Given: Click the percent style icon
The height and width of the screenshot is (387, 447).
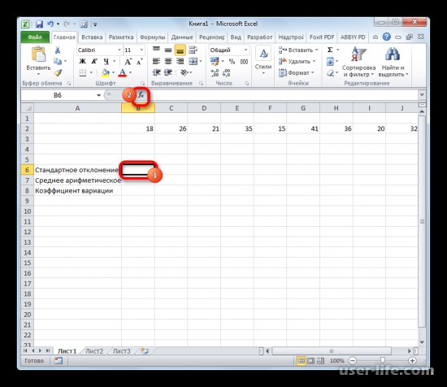Looking at the screenshot, I should click(x=232, y=61).
